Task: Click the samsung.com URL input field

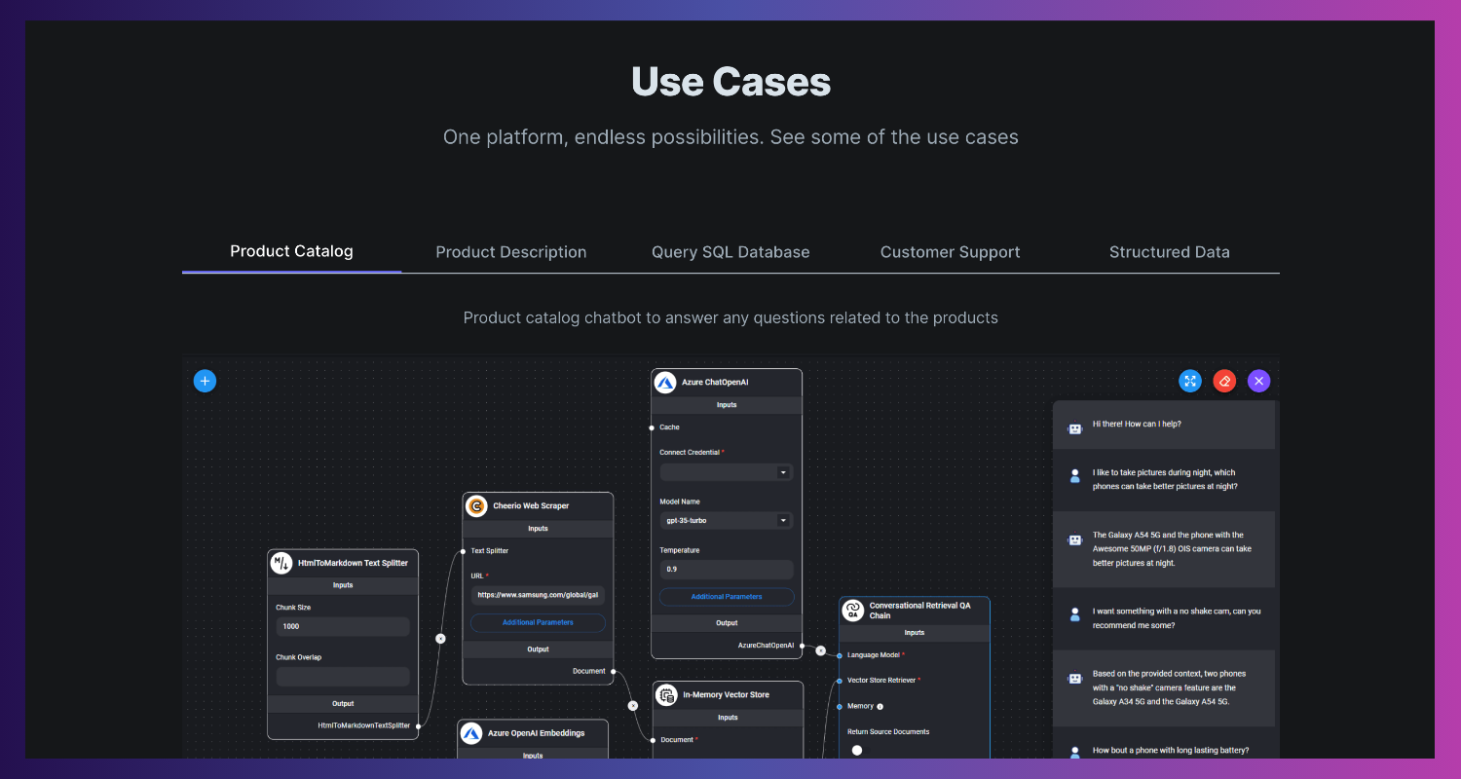Action: point(537,595)
